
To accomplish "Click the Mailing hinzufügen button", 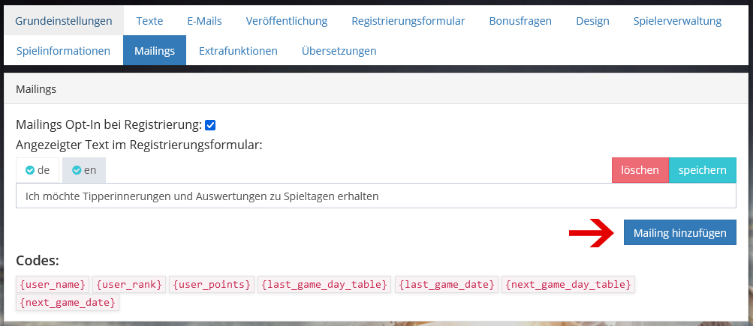I will pos(680,232).
